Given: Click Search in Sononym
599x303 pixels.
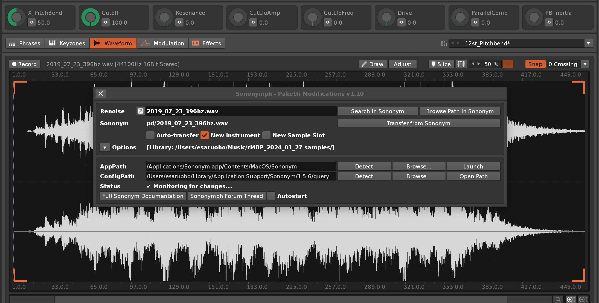Looking at the screenshot, I should [x=377, y=111].
